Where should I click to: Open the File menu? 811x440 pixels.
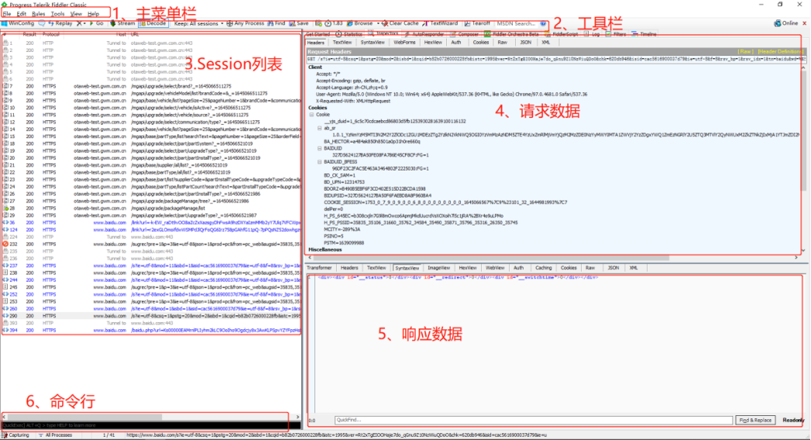[x=7, y=14]
